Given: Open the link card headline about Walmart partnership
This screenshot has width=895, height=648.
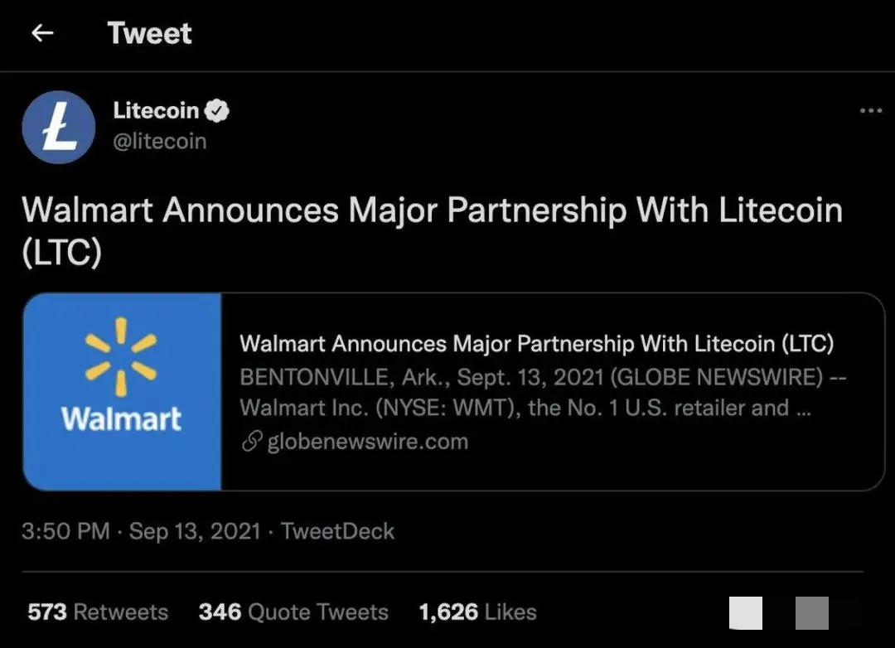Looking at the screenshot, I should (x=536, y=343).
